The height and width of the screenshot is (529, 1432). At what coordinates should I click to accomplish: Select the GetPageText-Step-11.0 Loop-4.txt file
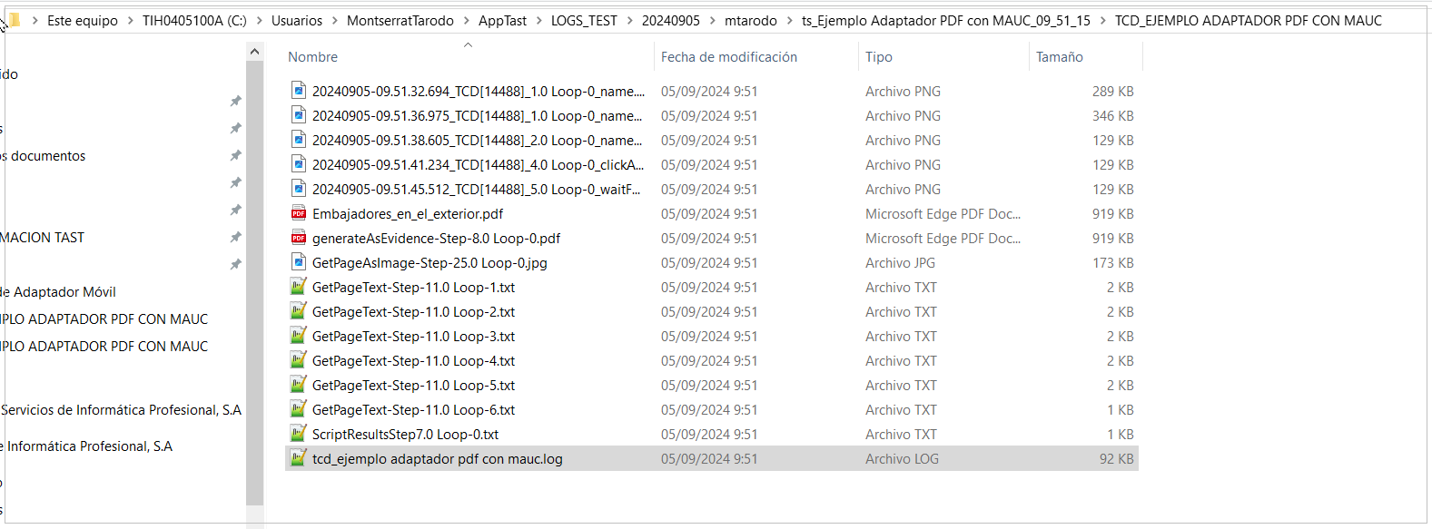pyautogui.click(x=413, y=361)
